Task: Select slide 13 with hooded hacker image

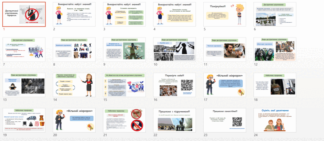Action: pos(24,85)
